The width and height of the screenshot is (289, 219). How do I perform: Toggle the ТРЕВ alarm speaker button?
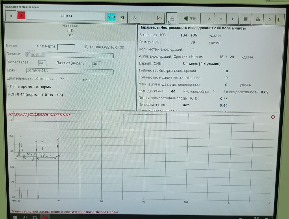[x=190, y=18]
